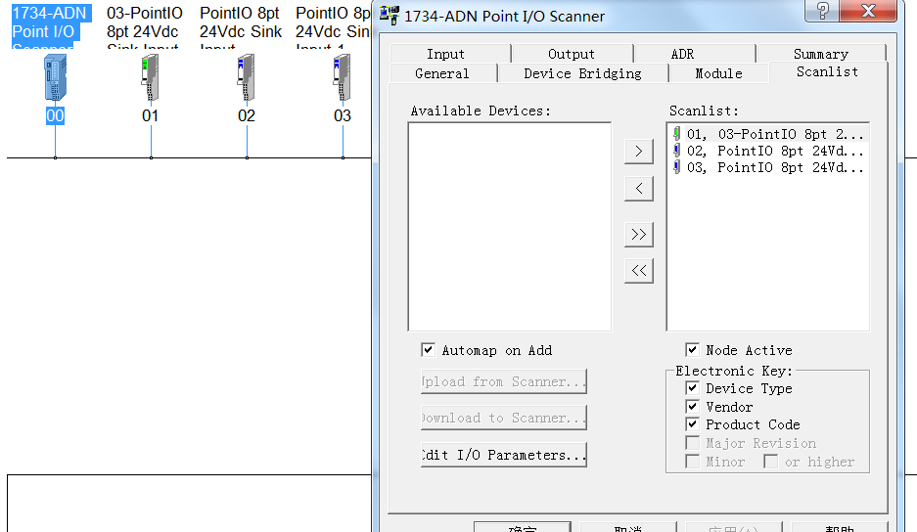Uncheck the Node Active checkbox
Viewport: 917px width, 532px height.
[x=692, y=350]
